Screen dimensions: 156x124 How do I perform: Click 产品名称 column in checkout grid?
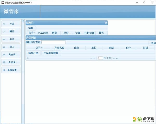click(x=43, y=33)
